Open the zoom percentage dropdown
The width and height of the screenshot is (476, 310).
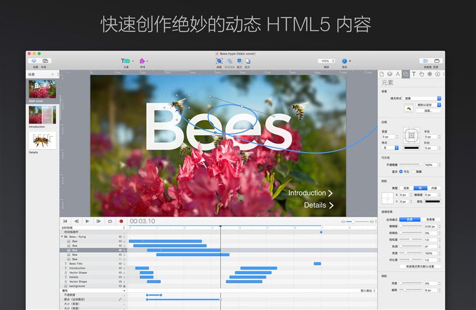click(x=326, y=61)
